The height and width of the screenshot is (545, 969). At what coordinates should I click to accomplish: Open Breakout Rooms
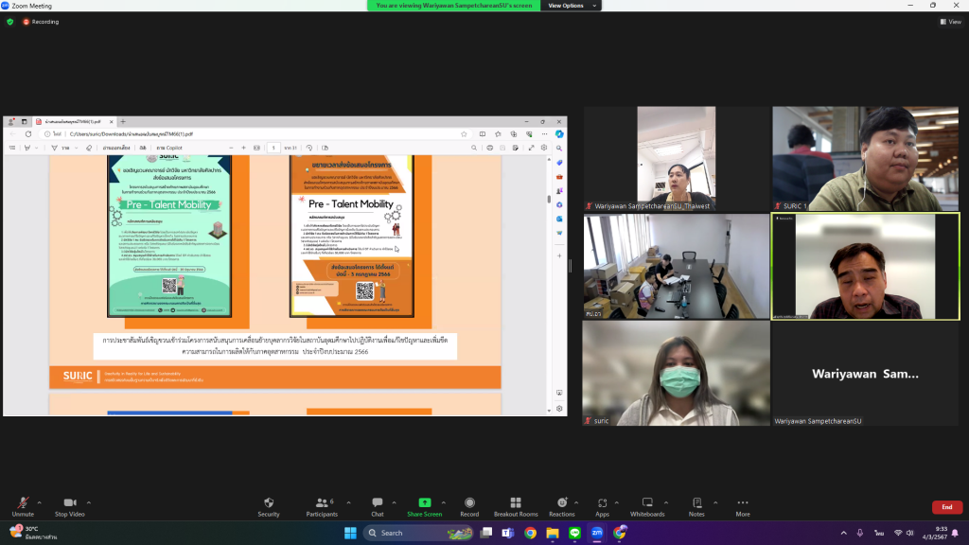coord(516,507)
